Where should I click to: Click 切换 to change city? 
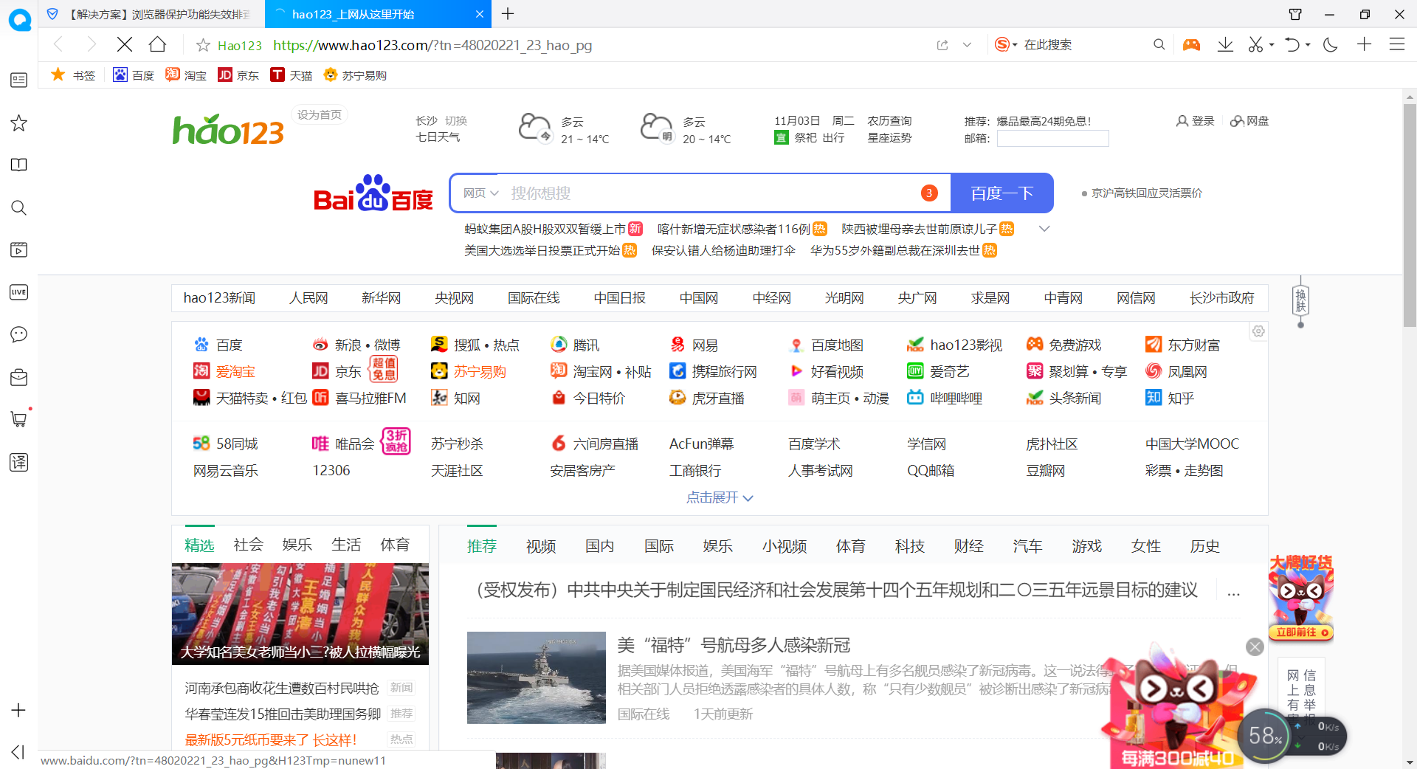click(456, 120)
